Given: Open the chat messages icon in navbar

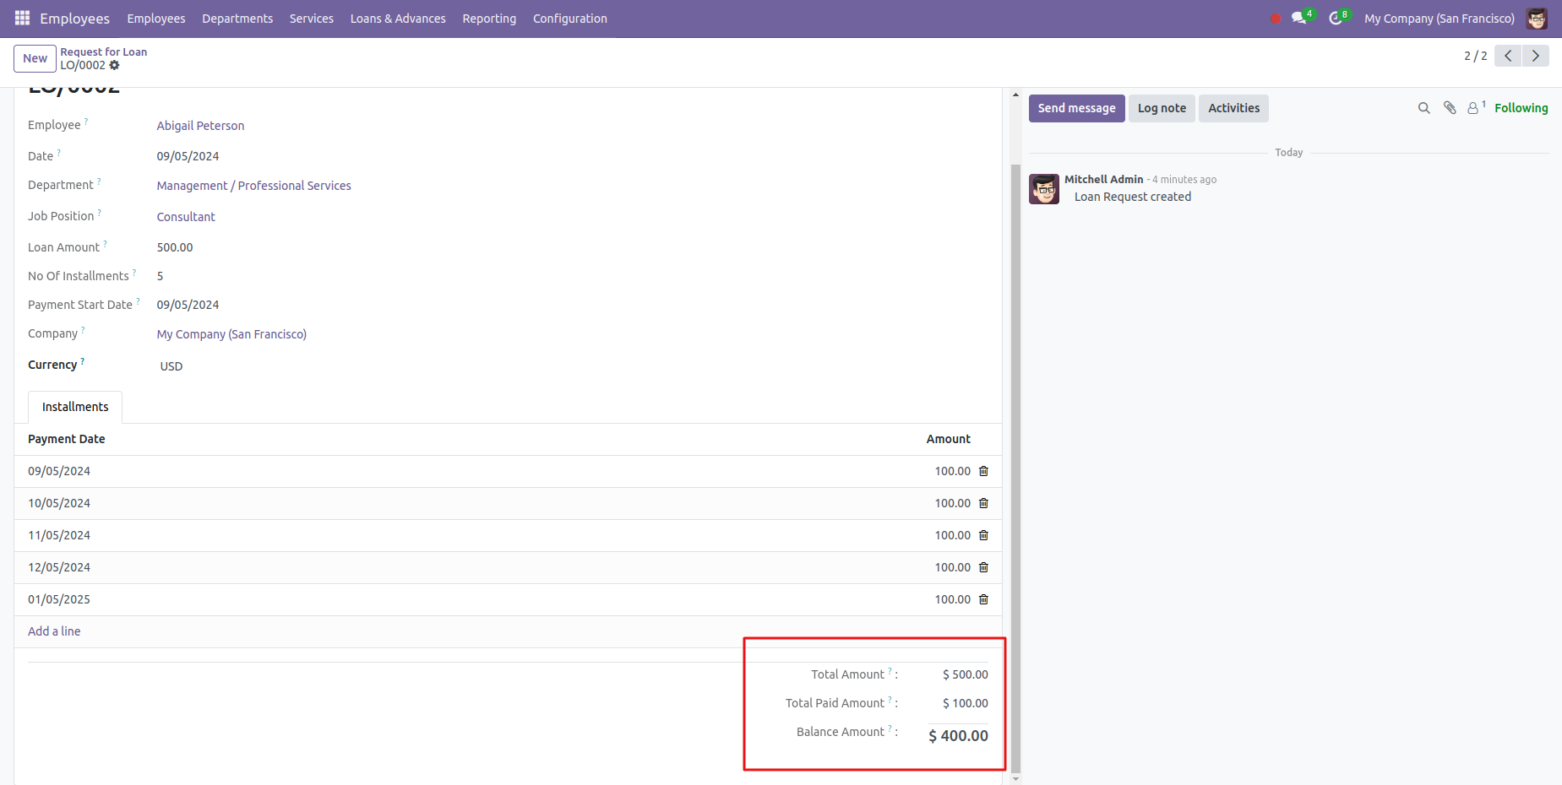Looking at the screenshot, I should [x=1298, y=18].
